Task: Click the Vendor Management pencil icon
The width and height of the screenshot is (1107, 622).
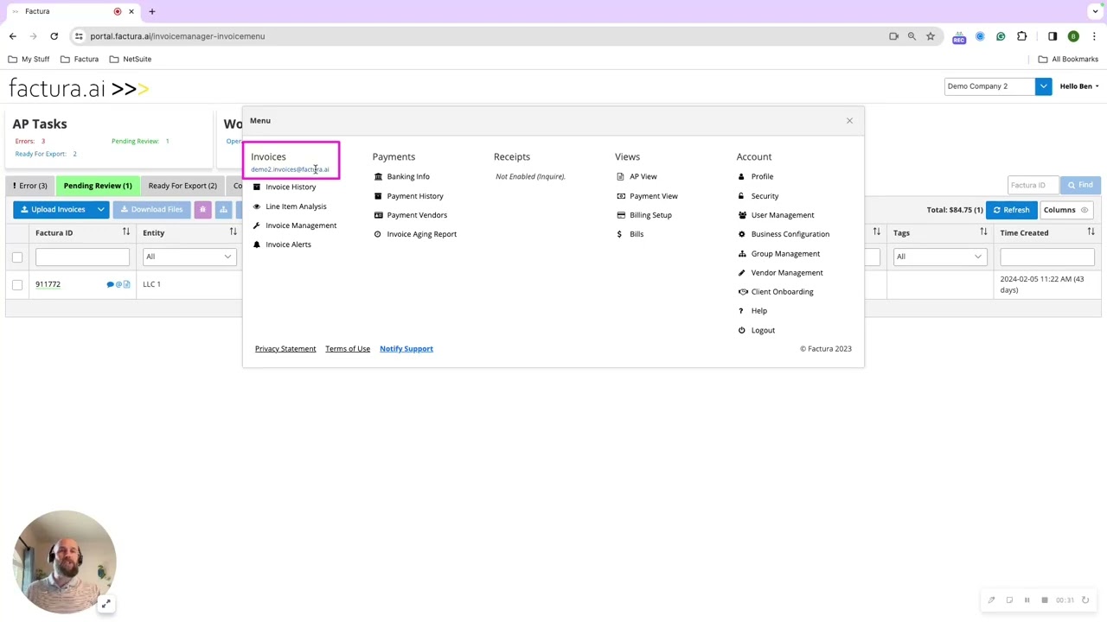Action: [x=741, y=273]
